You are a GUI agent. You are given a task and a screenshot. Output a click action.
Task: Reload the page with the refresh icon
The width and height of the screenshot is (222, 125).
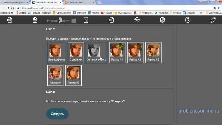[x=8, y=8]
